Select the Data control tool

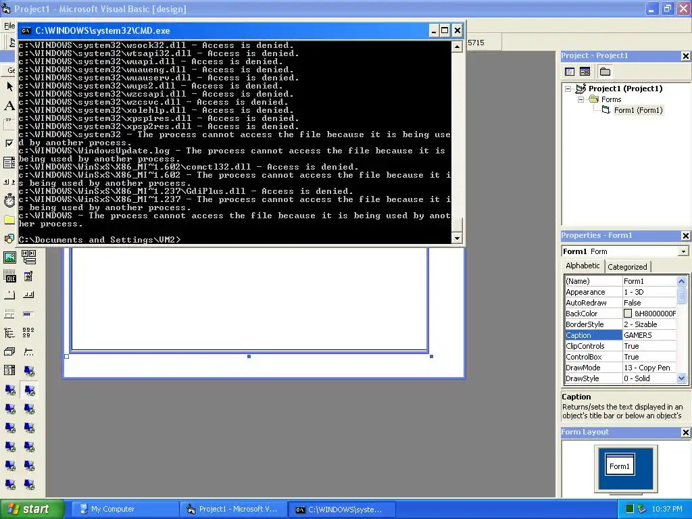coord(28,257)
